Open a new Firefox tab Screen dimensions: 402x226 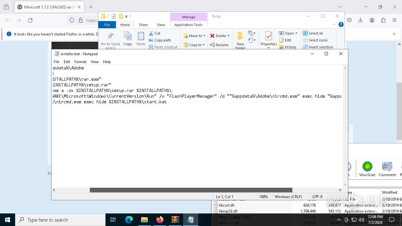pos(91,7)
